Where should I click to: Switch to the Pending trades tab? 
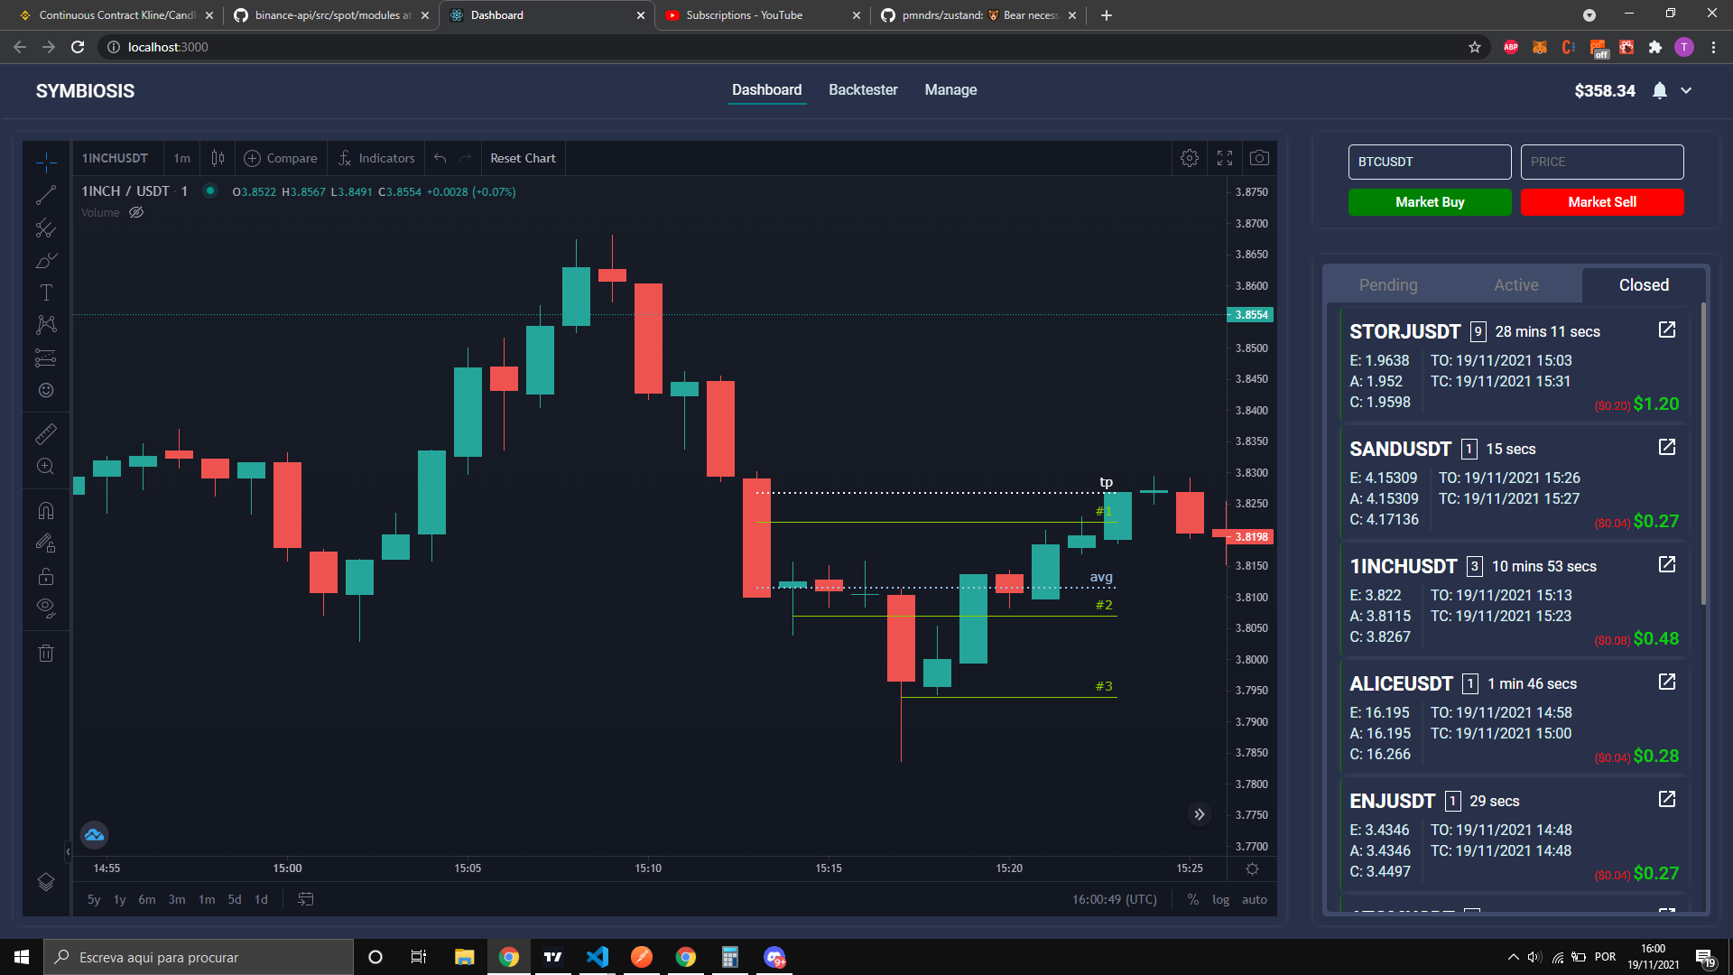(x=1388, y=284)
